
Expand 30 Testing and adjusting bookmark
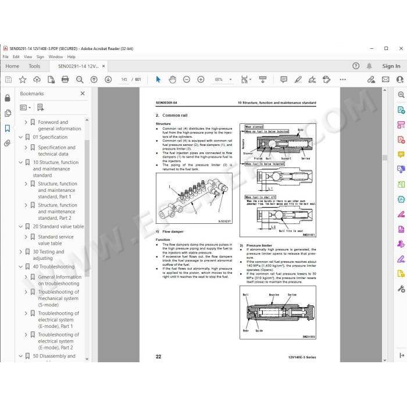click(21, 252)
